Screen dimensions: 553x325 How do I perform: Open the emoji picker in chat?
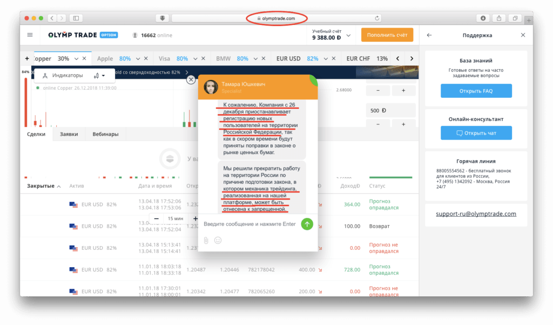point(218,240)
